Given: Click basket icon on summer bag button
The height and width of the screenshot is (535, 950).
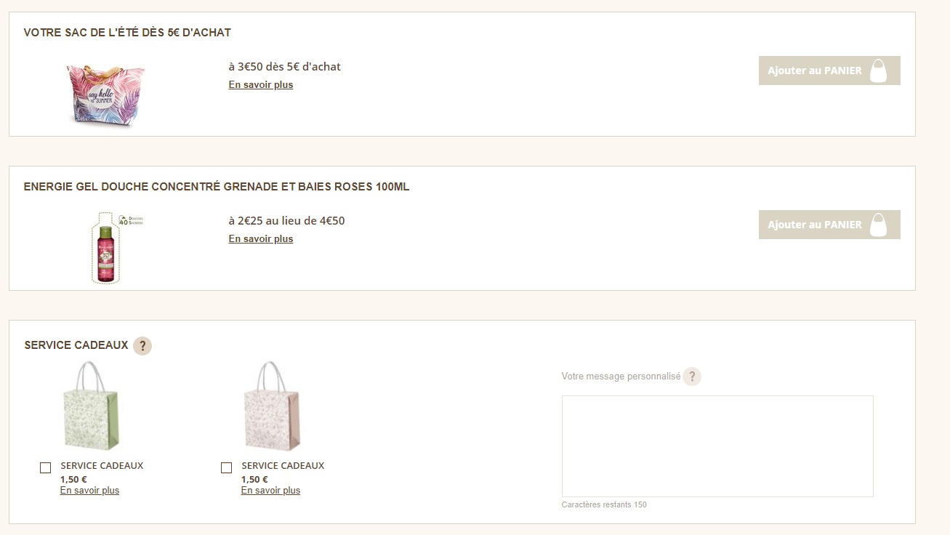Looking at the screenshot, I should [879, 71].
